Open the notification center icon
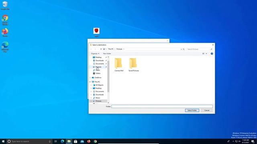 pyautogui.click(x=253, y=141)
